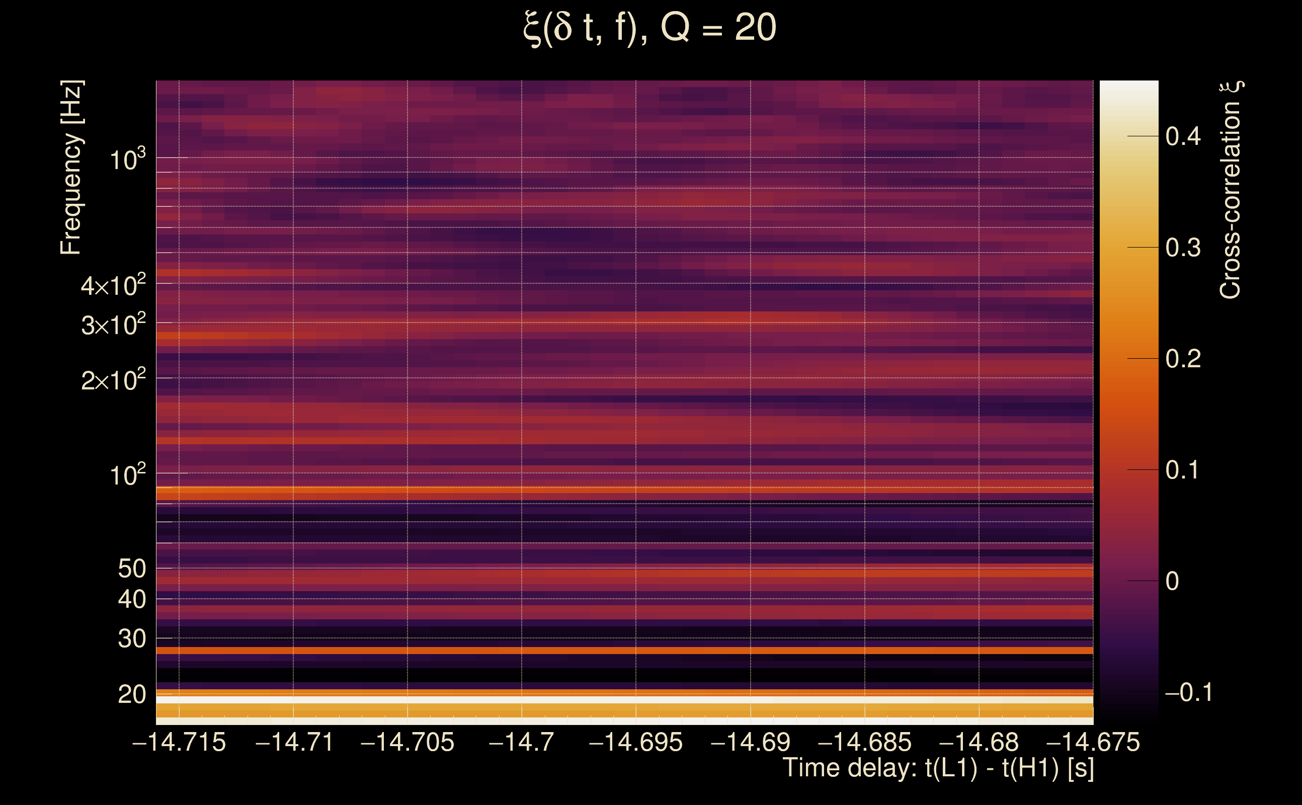Viewport: 1302px width, 805px height.
Task: Click the 0.1 colorbar tick label
Action: point(1182,470)
